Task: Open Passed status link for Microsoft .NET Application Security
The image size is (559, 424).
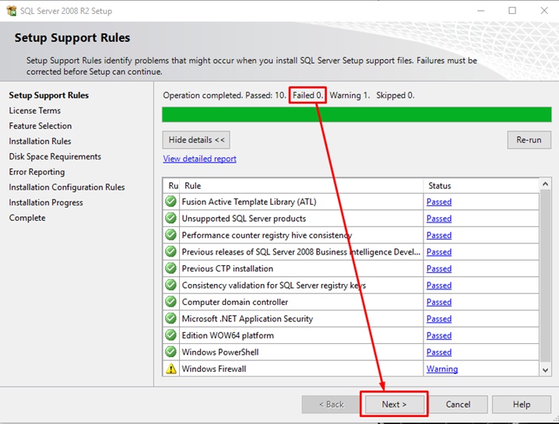Action: point(438,319)
